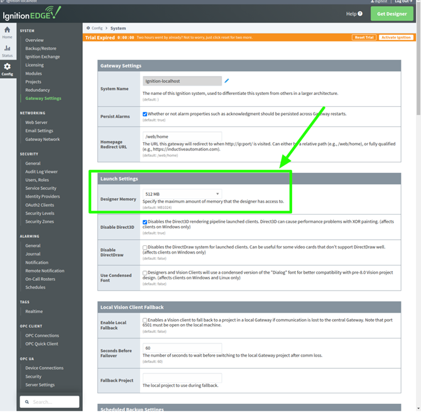Select Gateway Settings in sidebar
This screenshot has width=421, height=414.
pyautogui.click(x=43, y=98)
